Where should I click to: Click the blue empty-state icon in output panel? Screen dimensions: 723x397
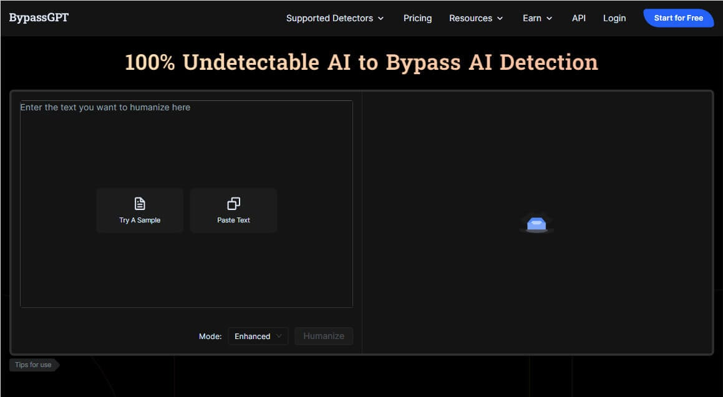tap(536, 222)
